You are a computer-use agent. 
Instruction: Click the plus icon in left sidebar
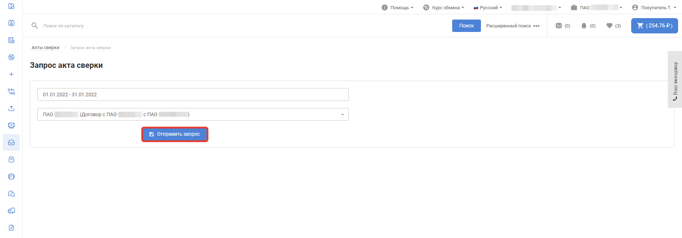click(x=11, y=74)
